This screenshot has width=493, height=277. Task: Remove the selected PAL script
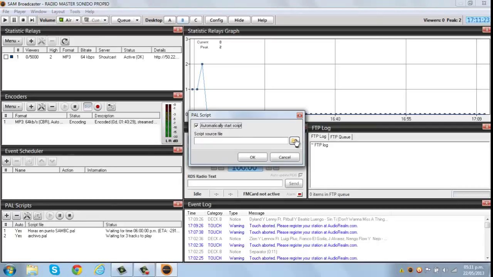coord(17,215)
